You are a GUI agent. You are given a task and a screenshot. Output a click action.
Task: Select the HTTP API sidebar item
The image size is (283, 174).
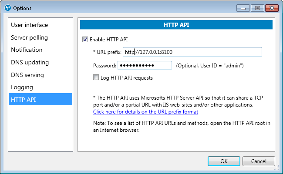[x=23, y=100]
